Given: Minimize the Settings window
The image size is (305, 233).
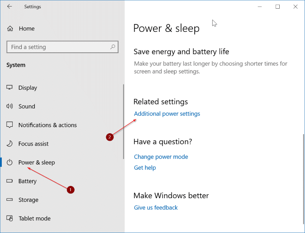Looking at the screenshot, I should [260, 7].
